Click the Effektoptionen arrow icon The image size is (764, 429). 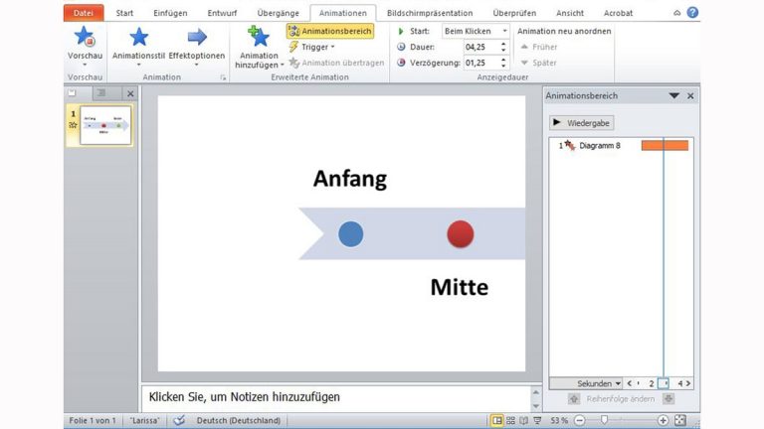197,38
